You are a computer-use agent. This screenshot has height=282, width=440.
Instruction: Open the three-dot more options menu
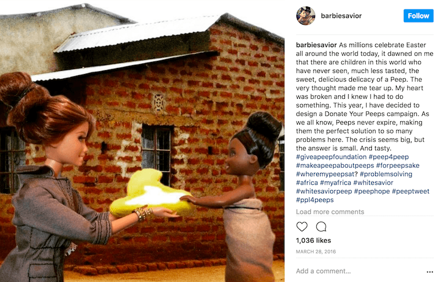point(430,272)
